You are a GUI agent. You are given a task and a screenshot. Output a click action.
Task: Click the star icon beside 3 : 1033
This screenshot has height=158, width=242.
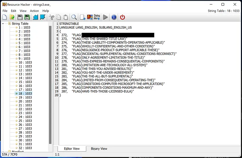pos(16,35)
